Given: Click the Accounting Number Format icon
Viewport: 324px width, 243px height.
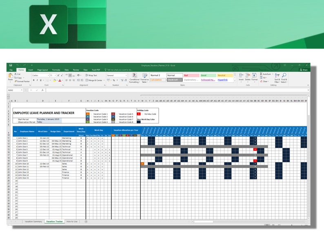Looking at the screenshot, I should (109, 80).
